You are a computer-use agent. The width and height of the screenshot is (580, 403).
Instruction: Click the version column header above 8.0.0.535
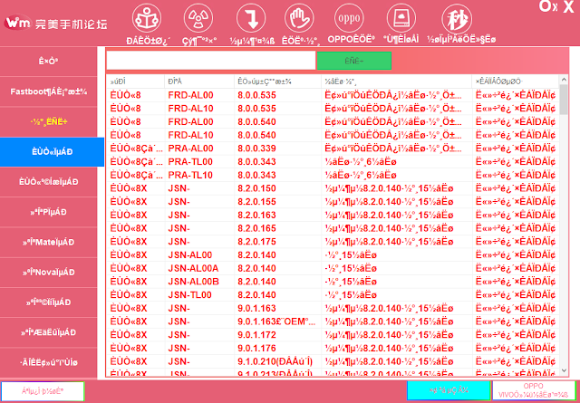pos(278,82)
